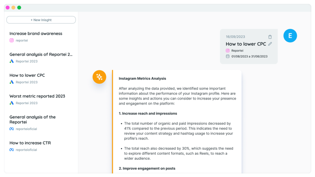Click the calendar icon next to date range
The height and width of the screenshot is (177, 315).
tap(228, 56)
